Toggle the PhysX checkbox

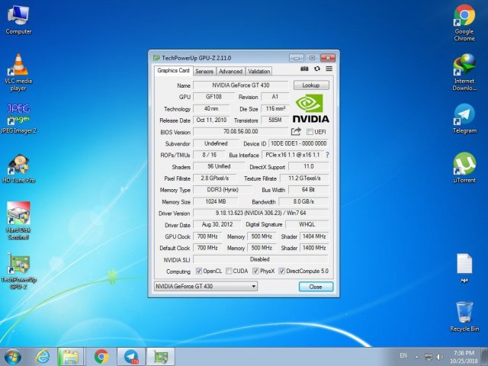[255, 271]
